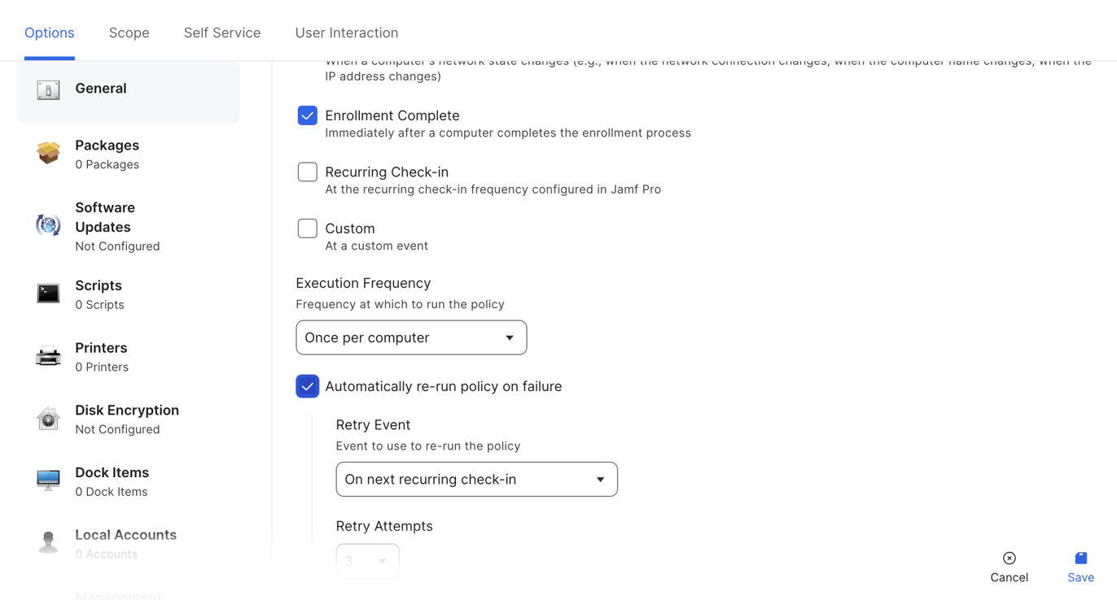The height and width of the screenshot is (600, 1117).
Task: Check the Custom event trigger
Action: (x=307, y=228)
